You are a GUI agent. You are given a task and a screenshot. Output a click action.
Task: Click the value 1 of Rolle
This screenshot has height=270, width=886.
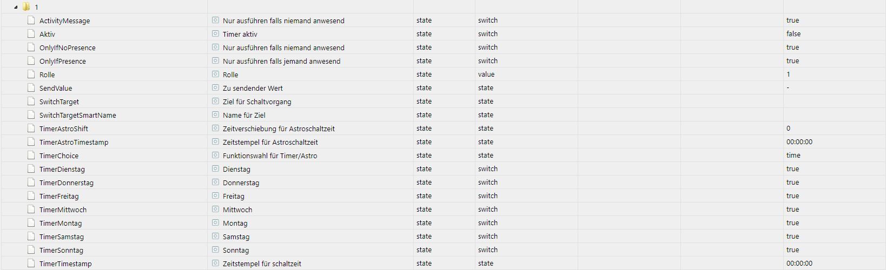788,74
